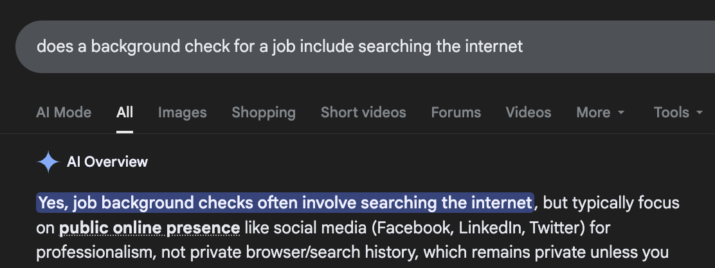Open the Images results tab
This screenshot has height=268, width=715.
pyautogui.click(x=183, y=113)
